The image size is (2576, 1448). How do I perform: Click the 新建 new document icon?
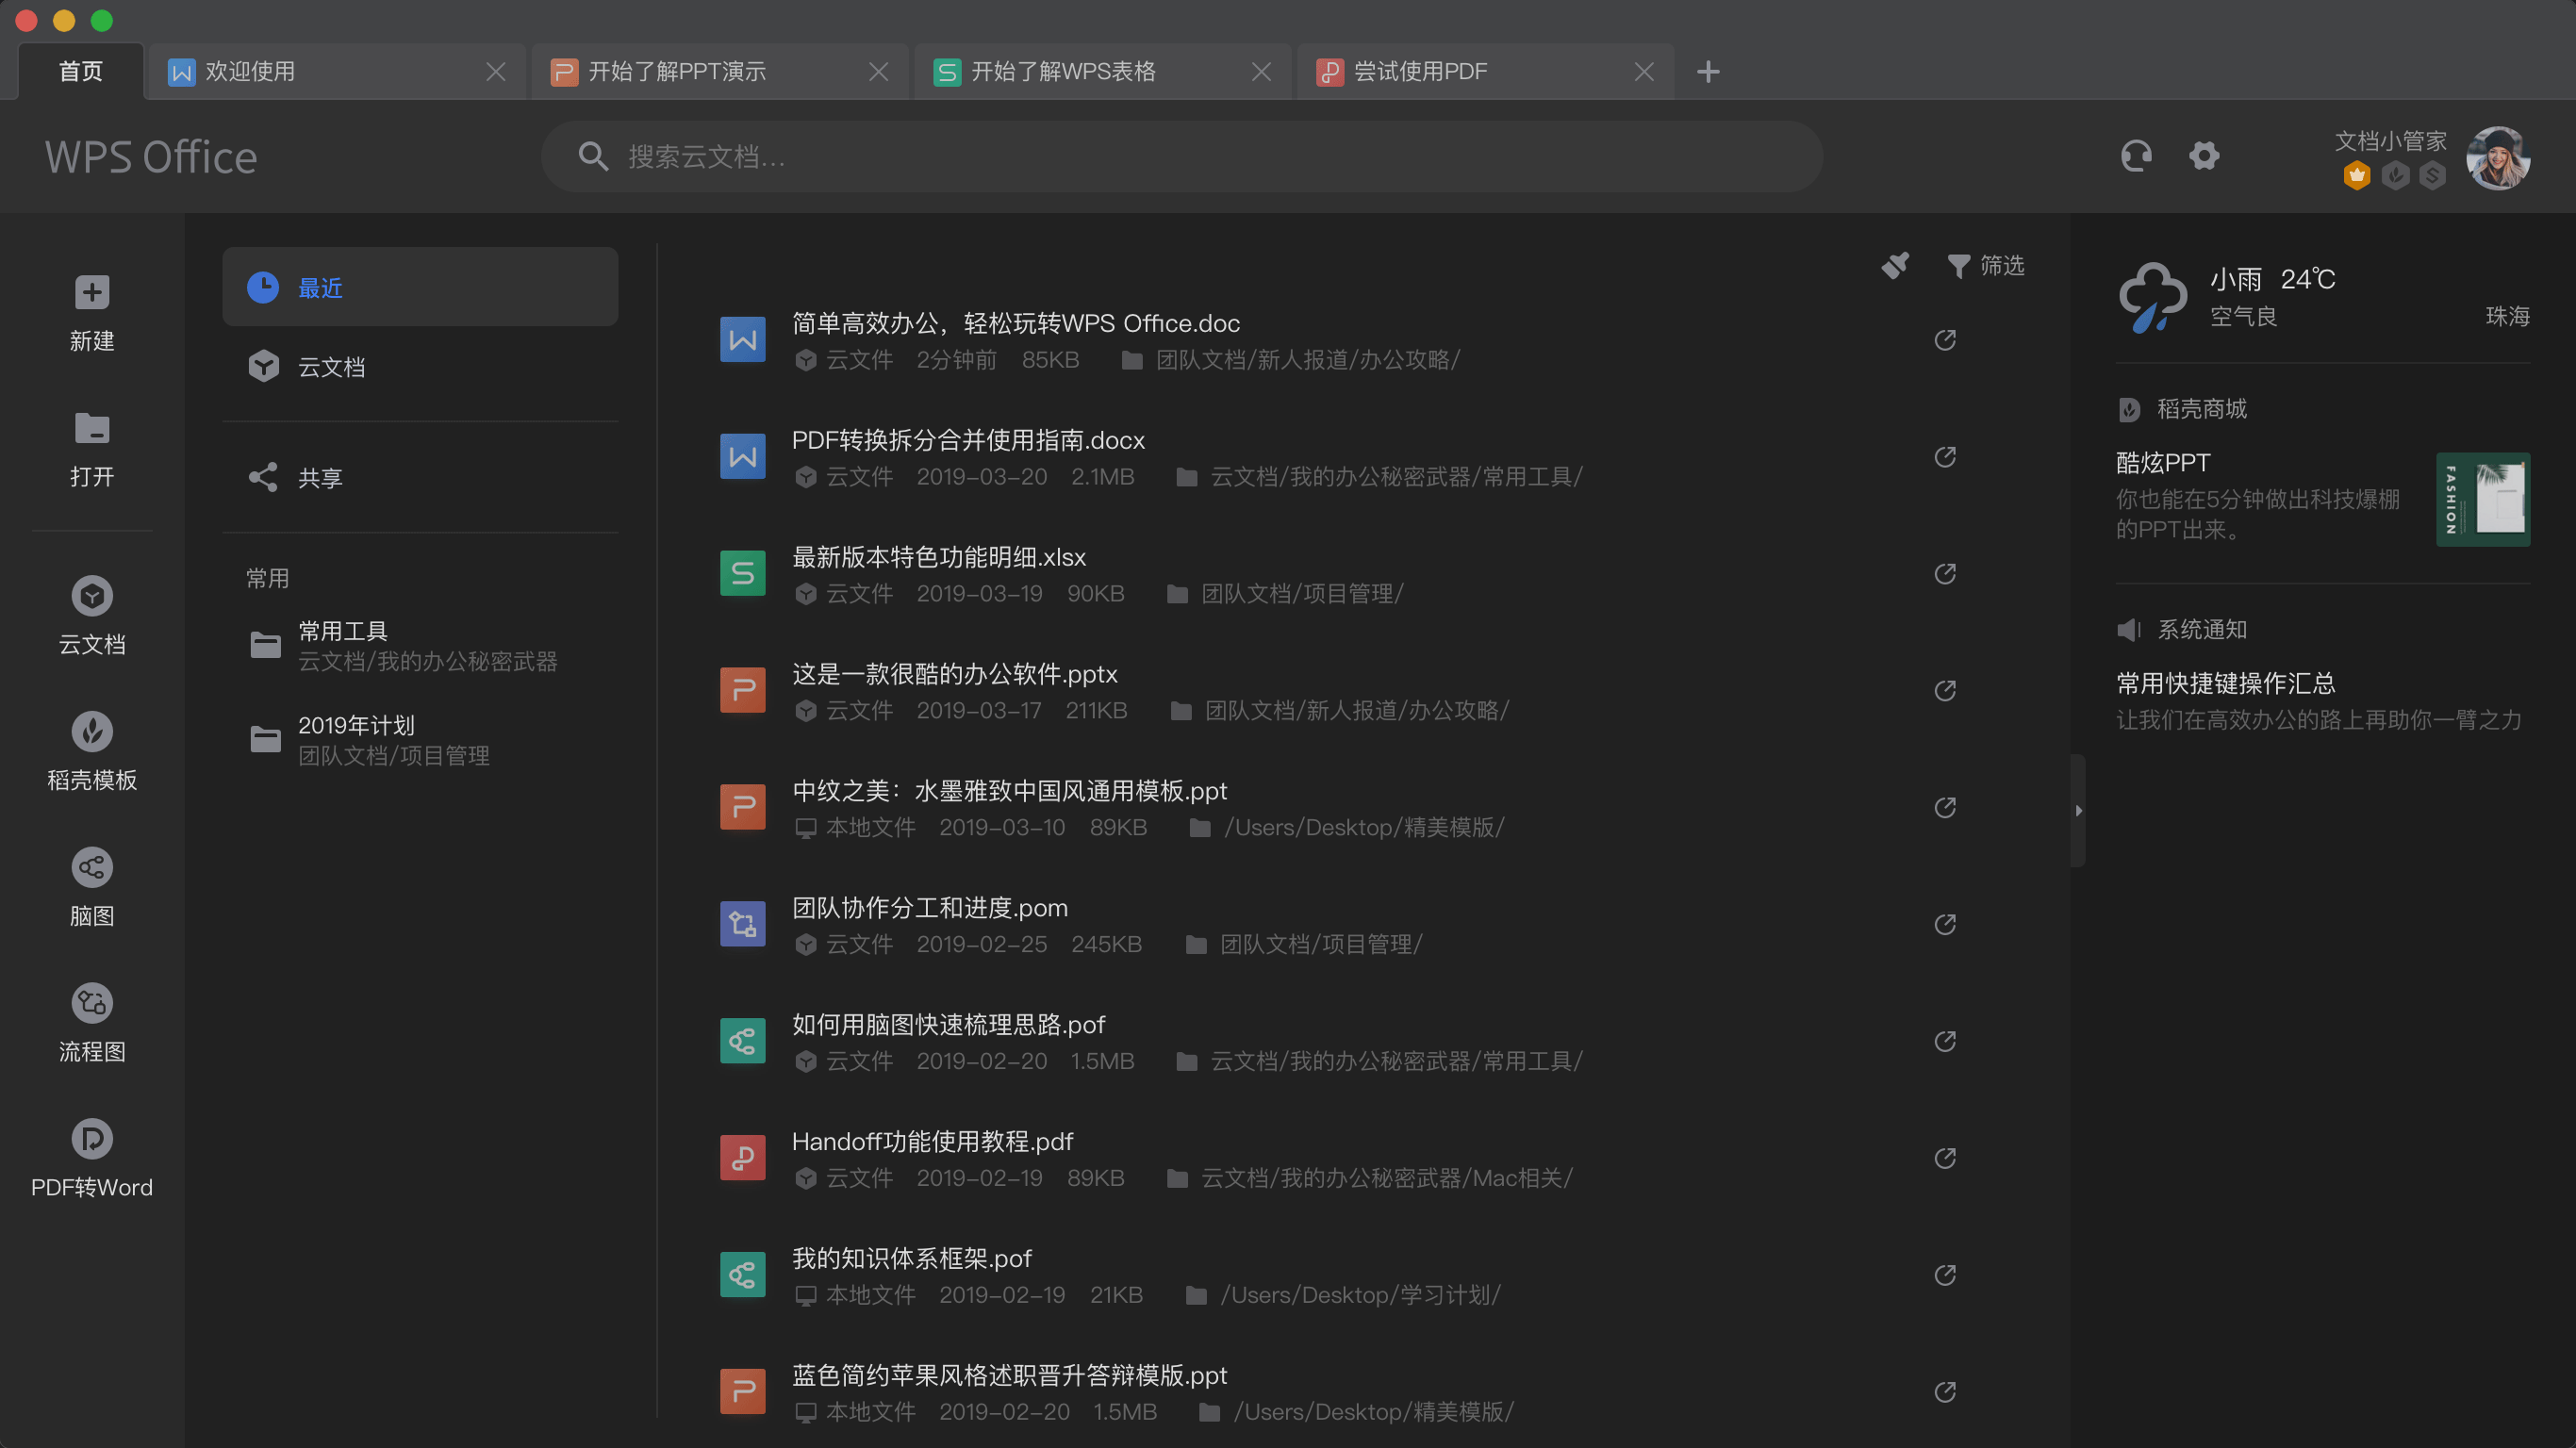tap(91, 293)
